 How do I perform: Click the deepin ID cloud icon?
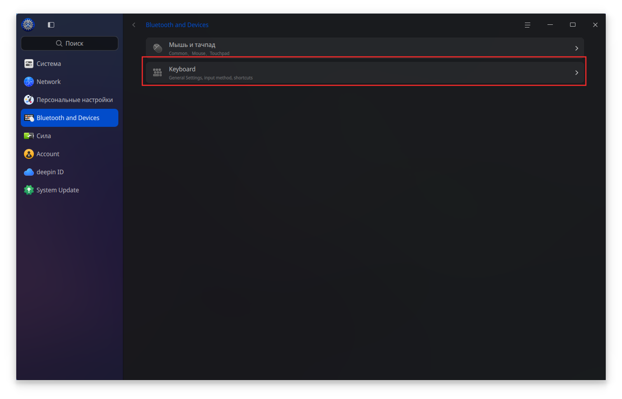coord(29,172)
